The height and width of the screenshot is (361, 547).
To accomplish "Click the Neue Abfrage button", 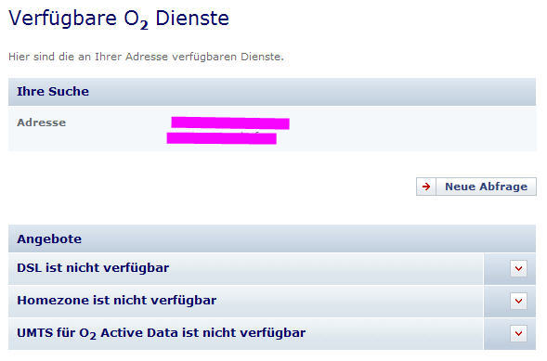I will click(476, 187).
